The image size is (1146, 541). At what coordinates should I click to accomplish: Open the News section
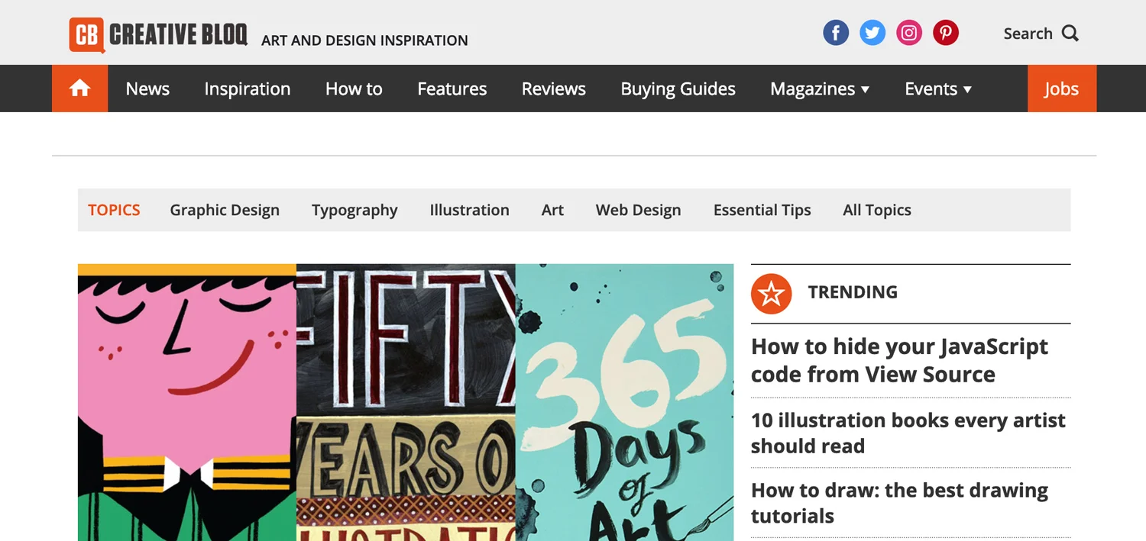[x=147, y=89]
